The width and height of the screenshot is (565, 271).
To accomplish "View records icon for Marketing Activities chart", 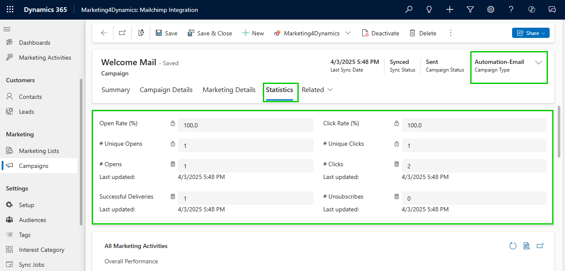I will pyautogui.click(x=527, y=246).
